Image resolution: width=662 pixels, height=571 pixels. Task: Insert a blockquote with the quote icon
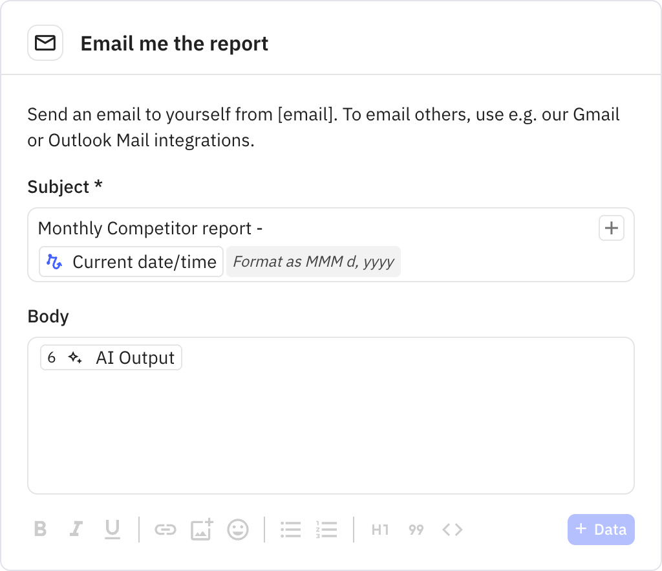416,530
